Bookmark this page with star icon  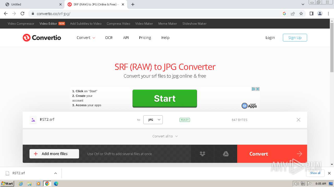[x=301, y=14]
